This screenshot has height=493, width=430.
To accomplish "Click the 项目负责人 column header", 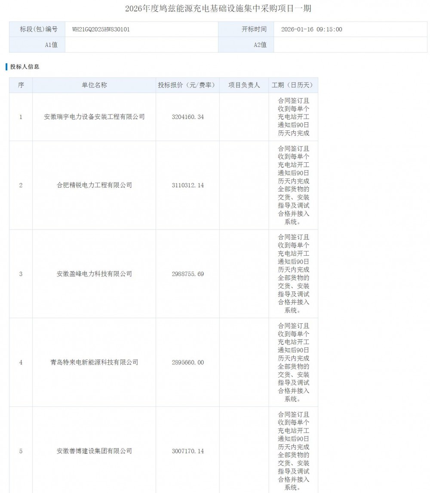I will click(244, 85).
